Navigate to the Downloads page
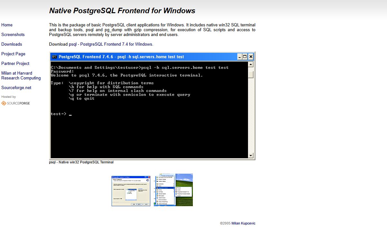Image resolution: width=387 pixels, height=238 pixels. [12, 44]
